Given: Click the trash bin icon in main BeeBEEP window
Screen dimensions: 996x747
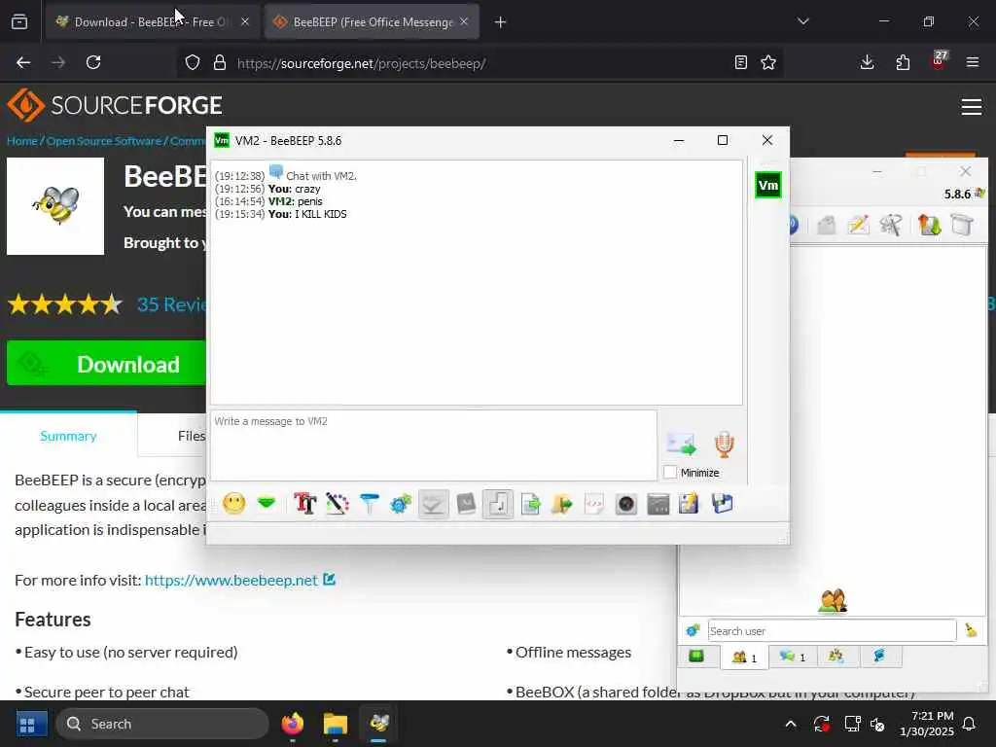Looking at the screenshot, I should [962, 225].
